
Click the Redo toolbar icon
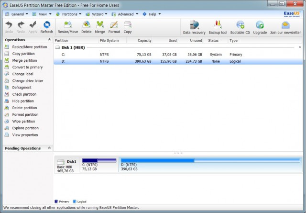21,27
